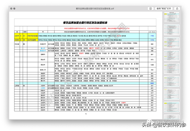Select the sixth page thumbnail in sidebar
Viewport: 190px width, 131px height.
pos(172,81)
